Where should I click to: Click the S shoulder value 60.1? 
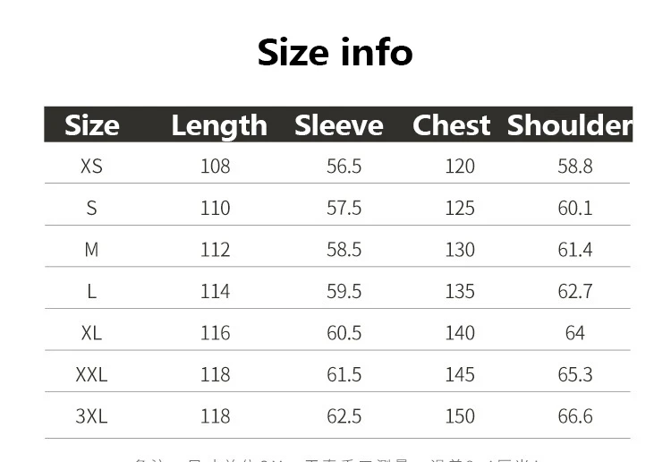click(575, 208)
